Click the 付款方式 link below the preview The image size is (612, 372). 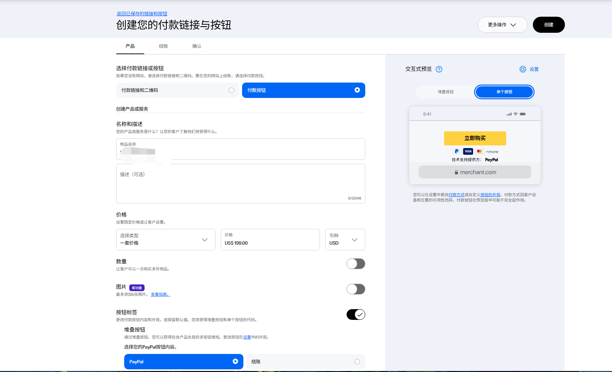pyautogui.click(x=456, y=195)
